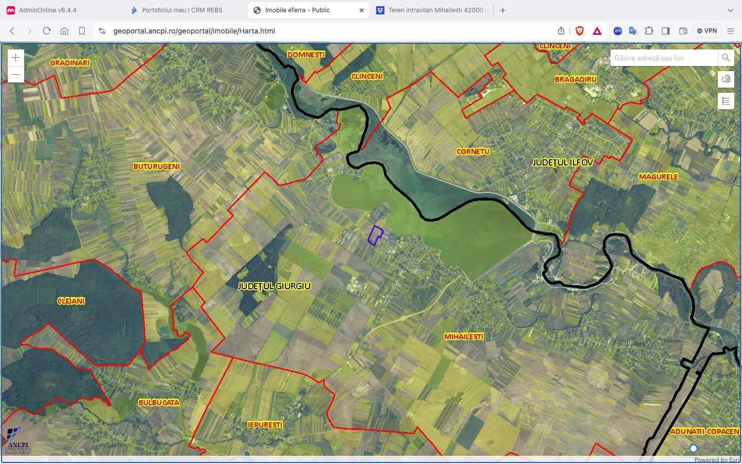Reload the geoportal page

click(47, 31)
